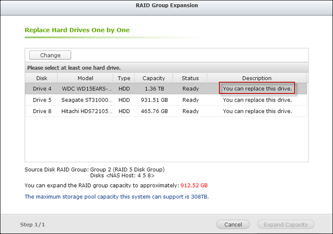Click the 465.76 GB capacity cell
This screenshot has height=234, width=333.
[154, 111]
